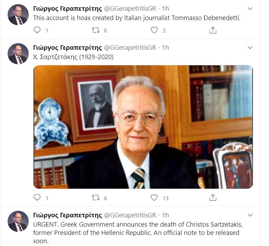Open the more-options chevron on the hoax tweet

tap(250, 9)
